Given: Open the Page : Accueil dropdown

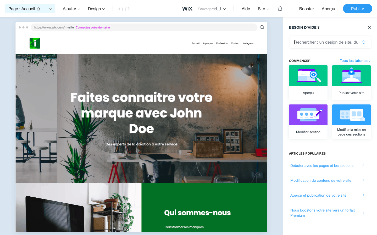Looking at the screenshot, I should (x=30, y=9).
